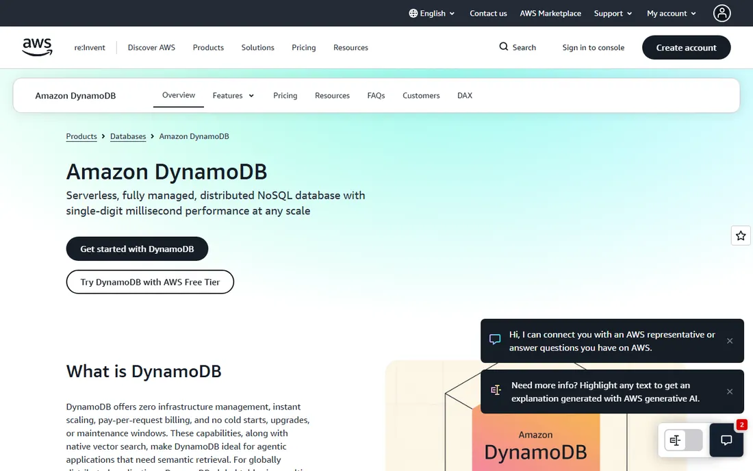The image size is (753, 471).
Task: Open the Solutions menu
Action: tap(258, 47)
